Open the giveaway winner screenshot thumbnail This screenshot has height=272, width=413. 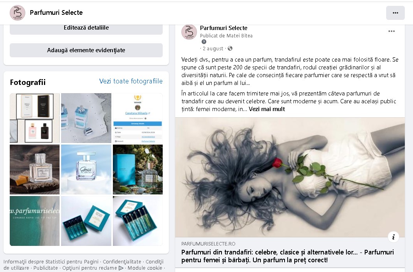[x=137, y=118]
